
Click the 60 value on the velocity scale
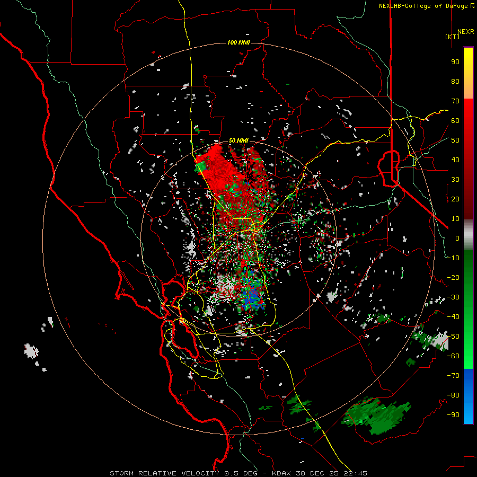(455, 121)
